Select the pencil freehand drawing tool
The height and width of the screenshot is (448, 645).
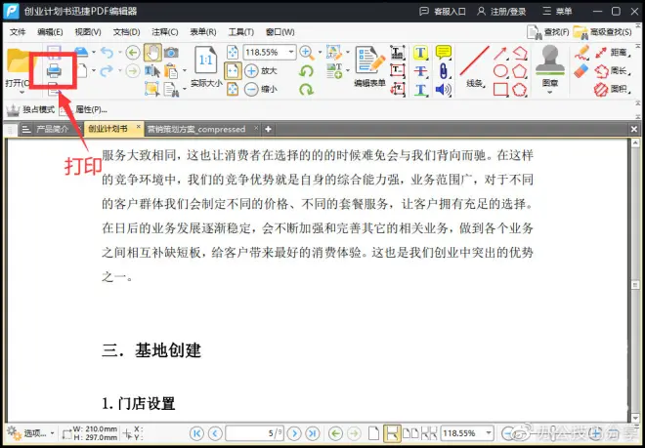pos(581,52)
